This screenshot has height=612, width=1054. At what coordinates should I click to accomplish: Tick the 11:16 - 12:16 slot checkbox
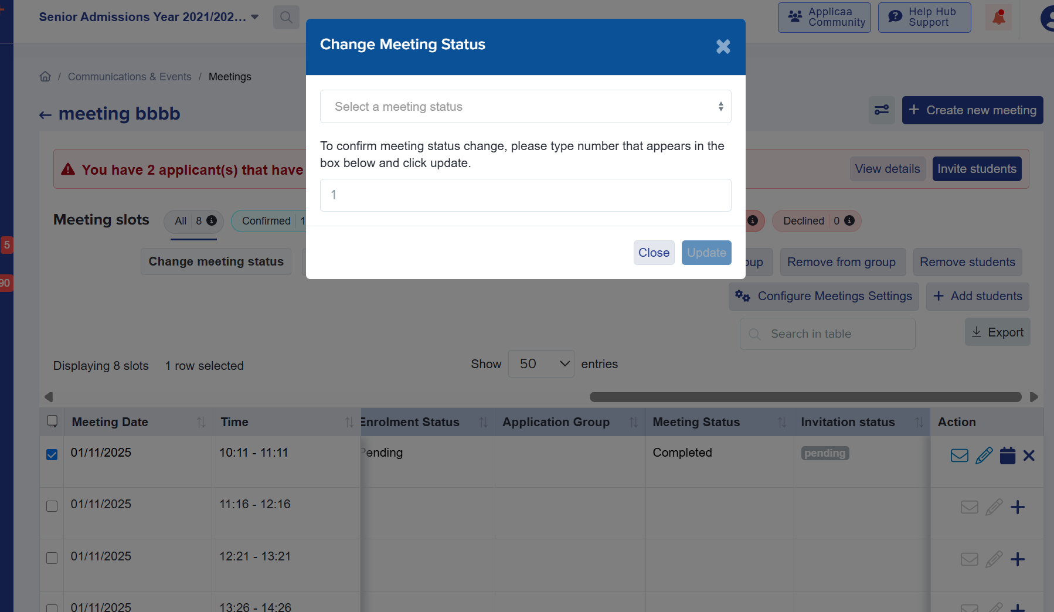[x=52, y=506]
